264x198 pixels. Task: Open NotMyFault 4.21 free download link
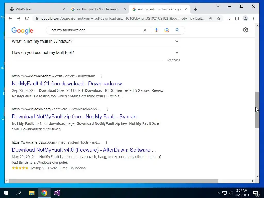[x=67, y=84]
